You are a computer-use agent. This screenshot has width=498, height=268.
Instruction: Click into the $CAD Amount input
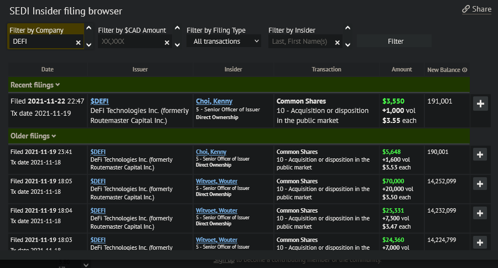click(131, 42)
